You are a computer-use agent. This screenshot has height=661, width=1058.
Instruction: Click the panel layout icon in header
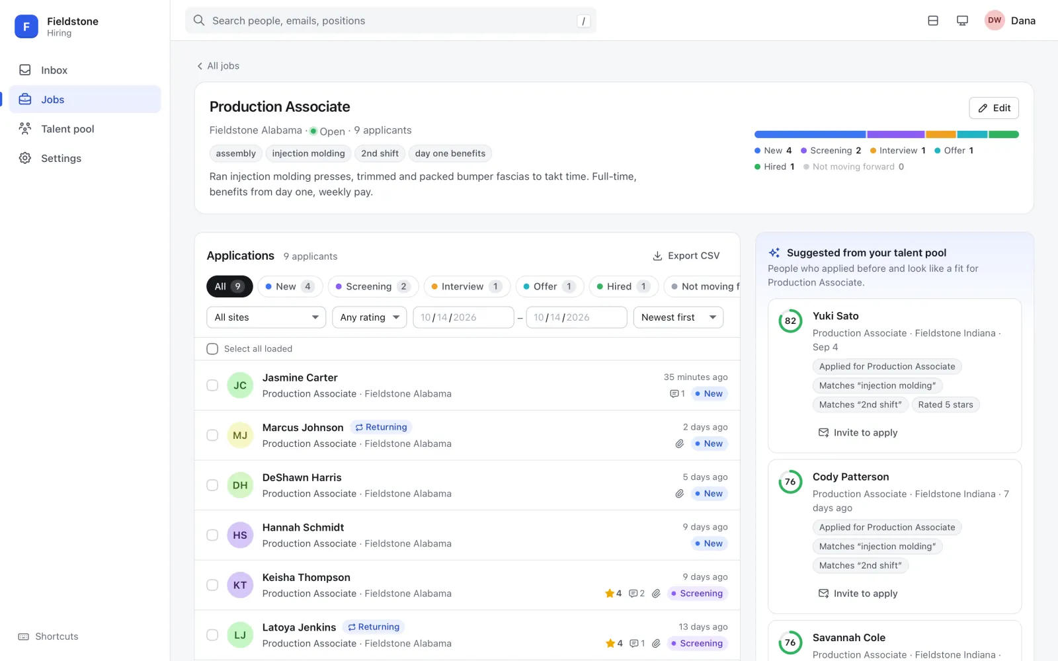coord(933,20)
